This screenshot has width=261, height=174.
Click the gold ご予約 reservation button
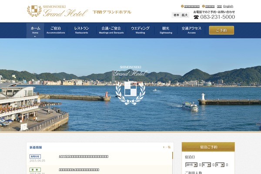tap(221, 30)
